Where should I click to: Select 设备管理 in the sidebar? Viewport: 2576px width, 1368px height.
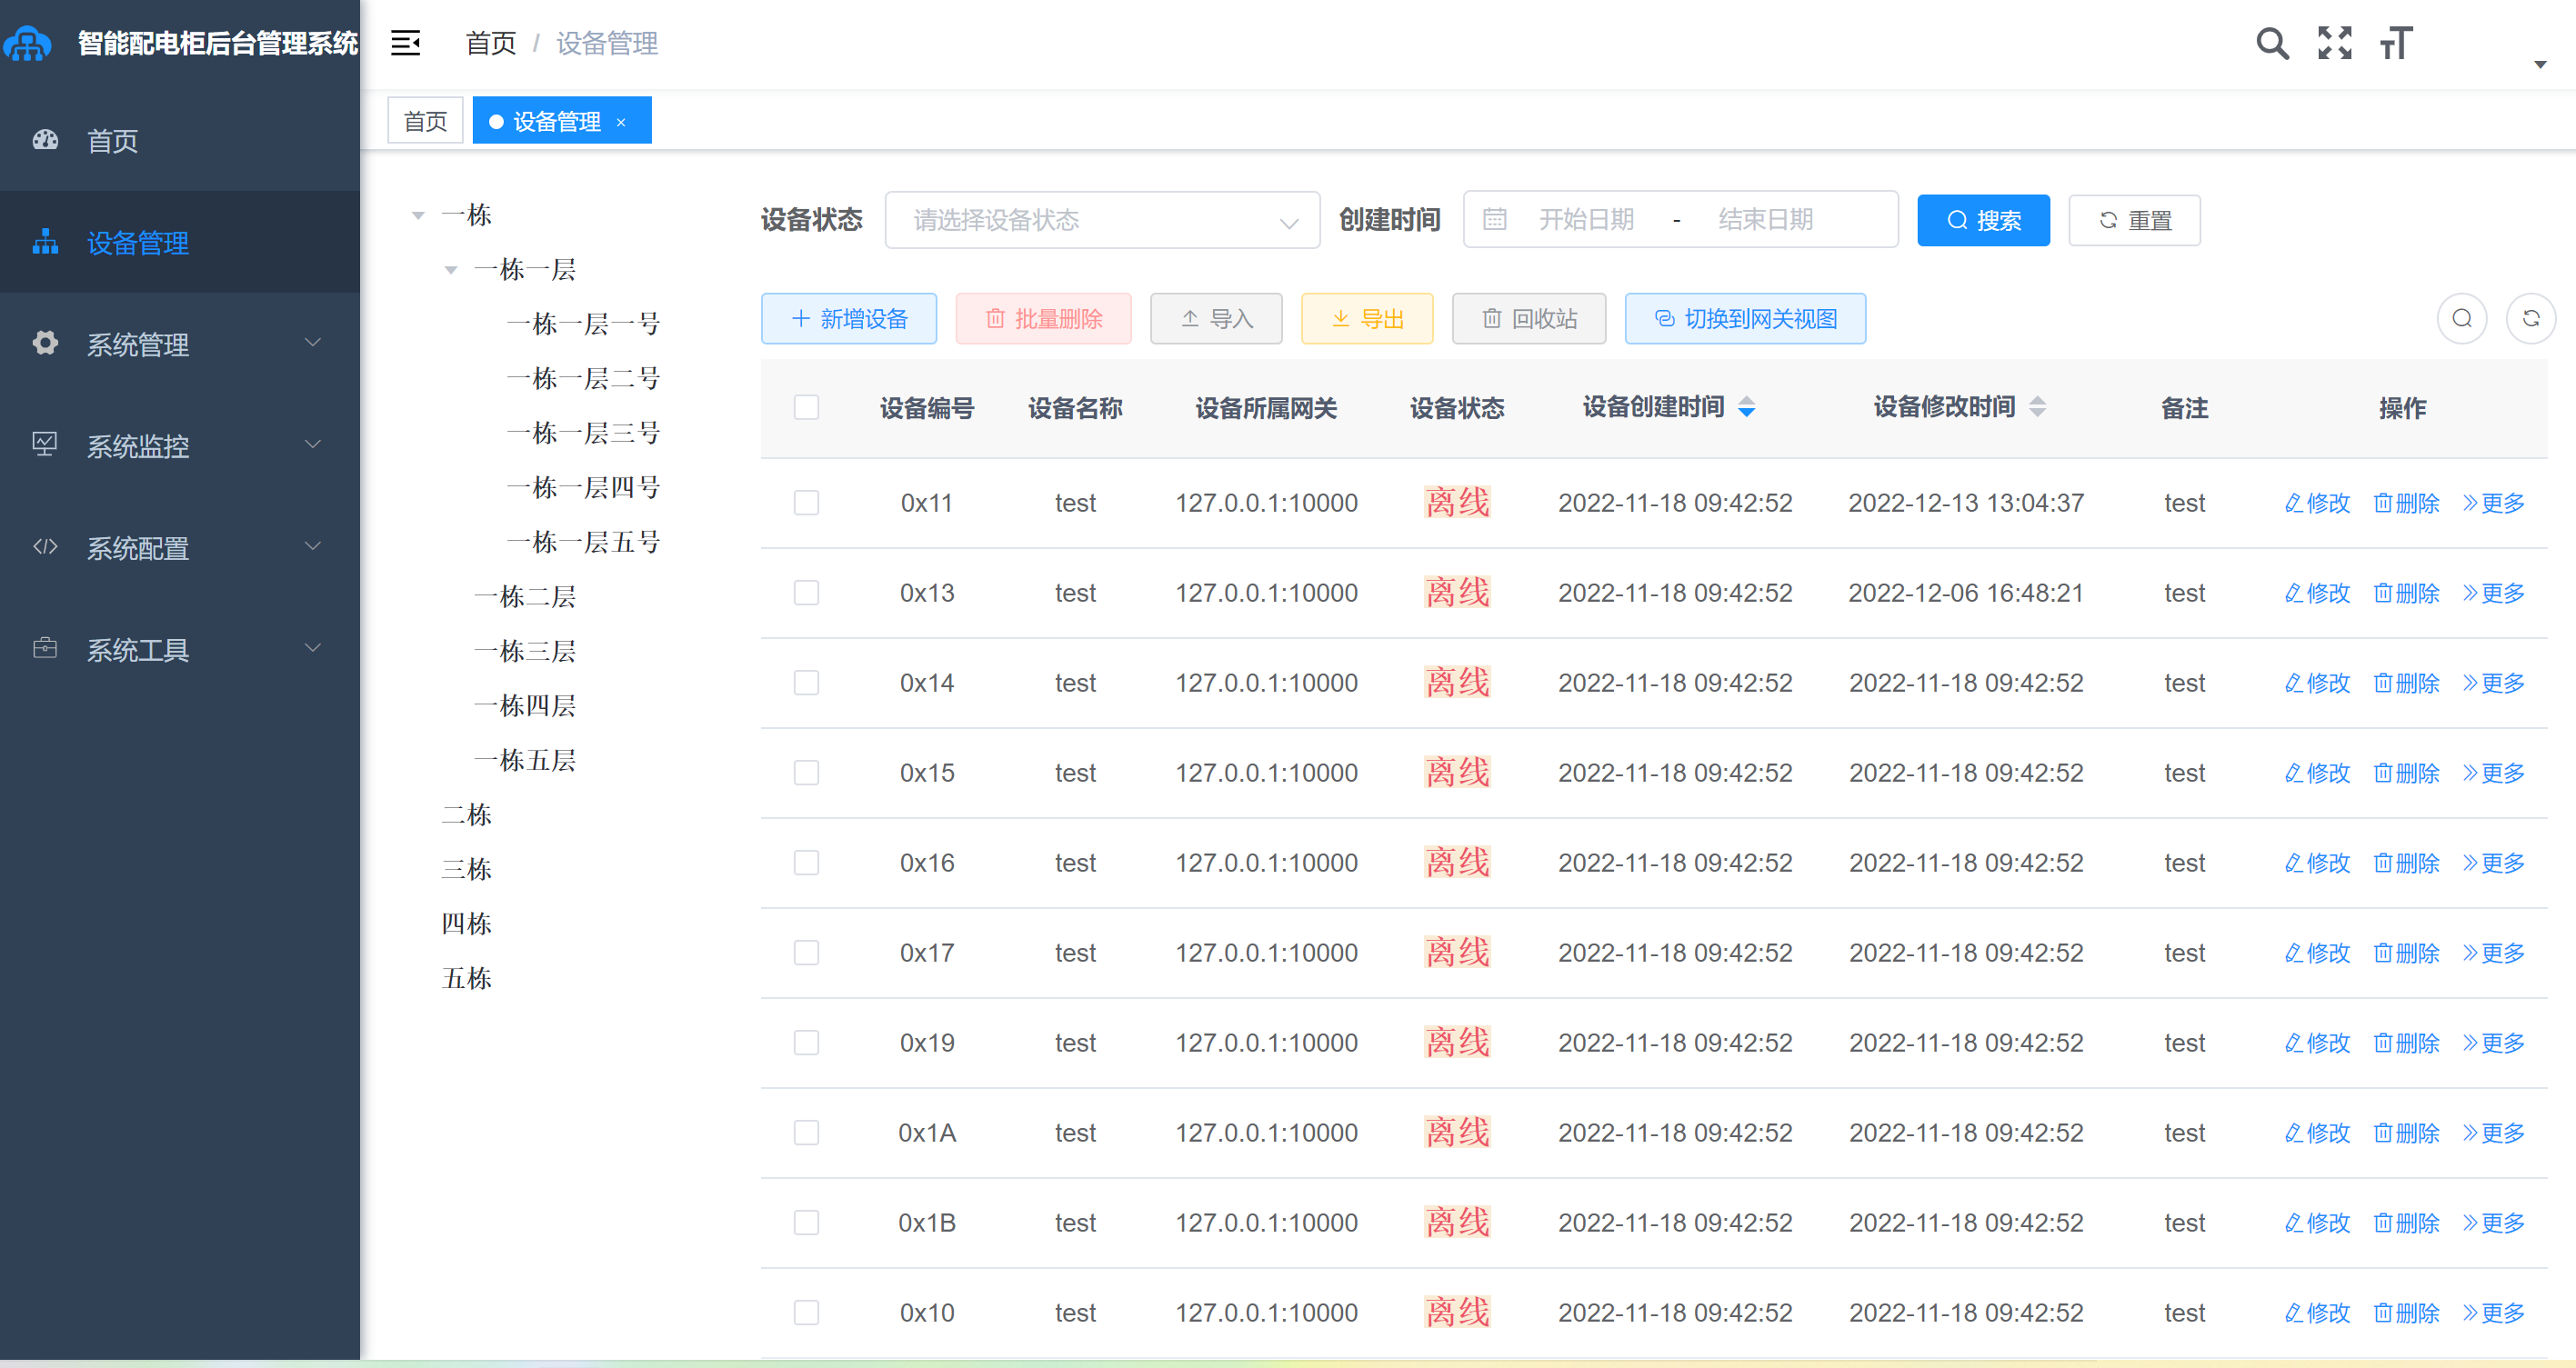[180, 242]
